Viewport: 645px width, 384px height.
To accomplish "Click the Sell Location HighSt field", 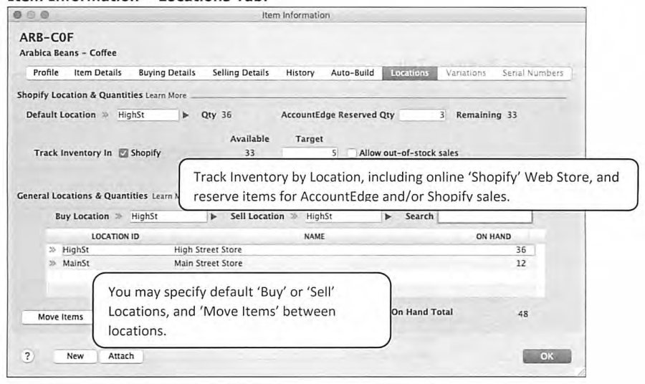I will pos(343,216).
